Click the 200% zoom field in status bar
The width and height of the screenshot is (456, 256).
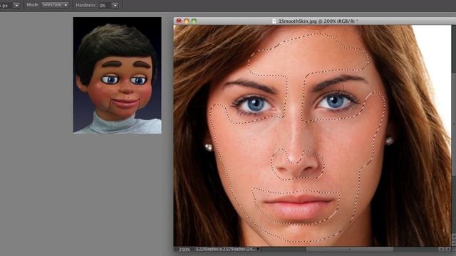coord(184,250)
